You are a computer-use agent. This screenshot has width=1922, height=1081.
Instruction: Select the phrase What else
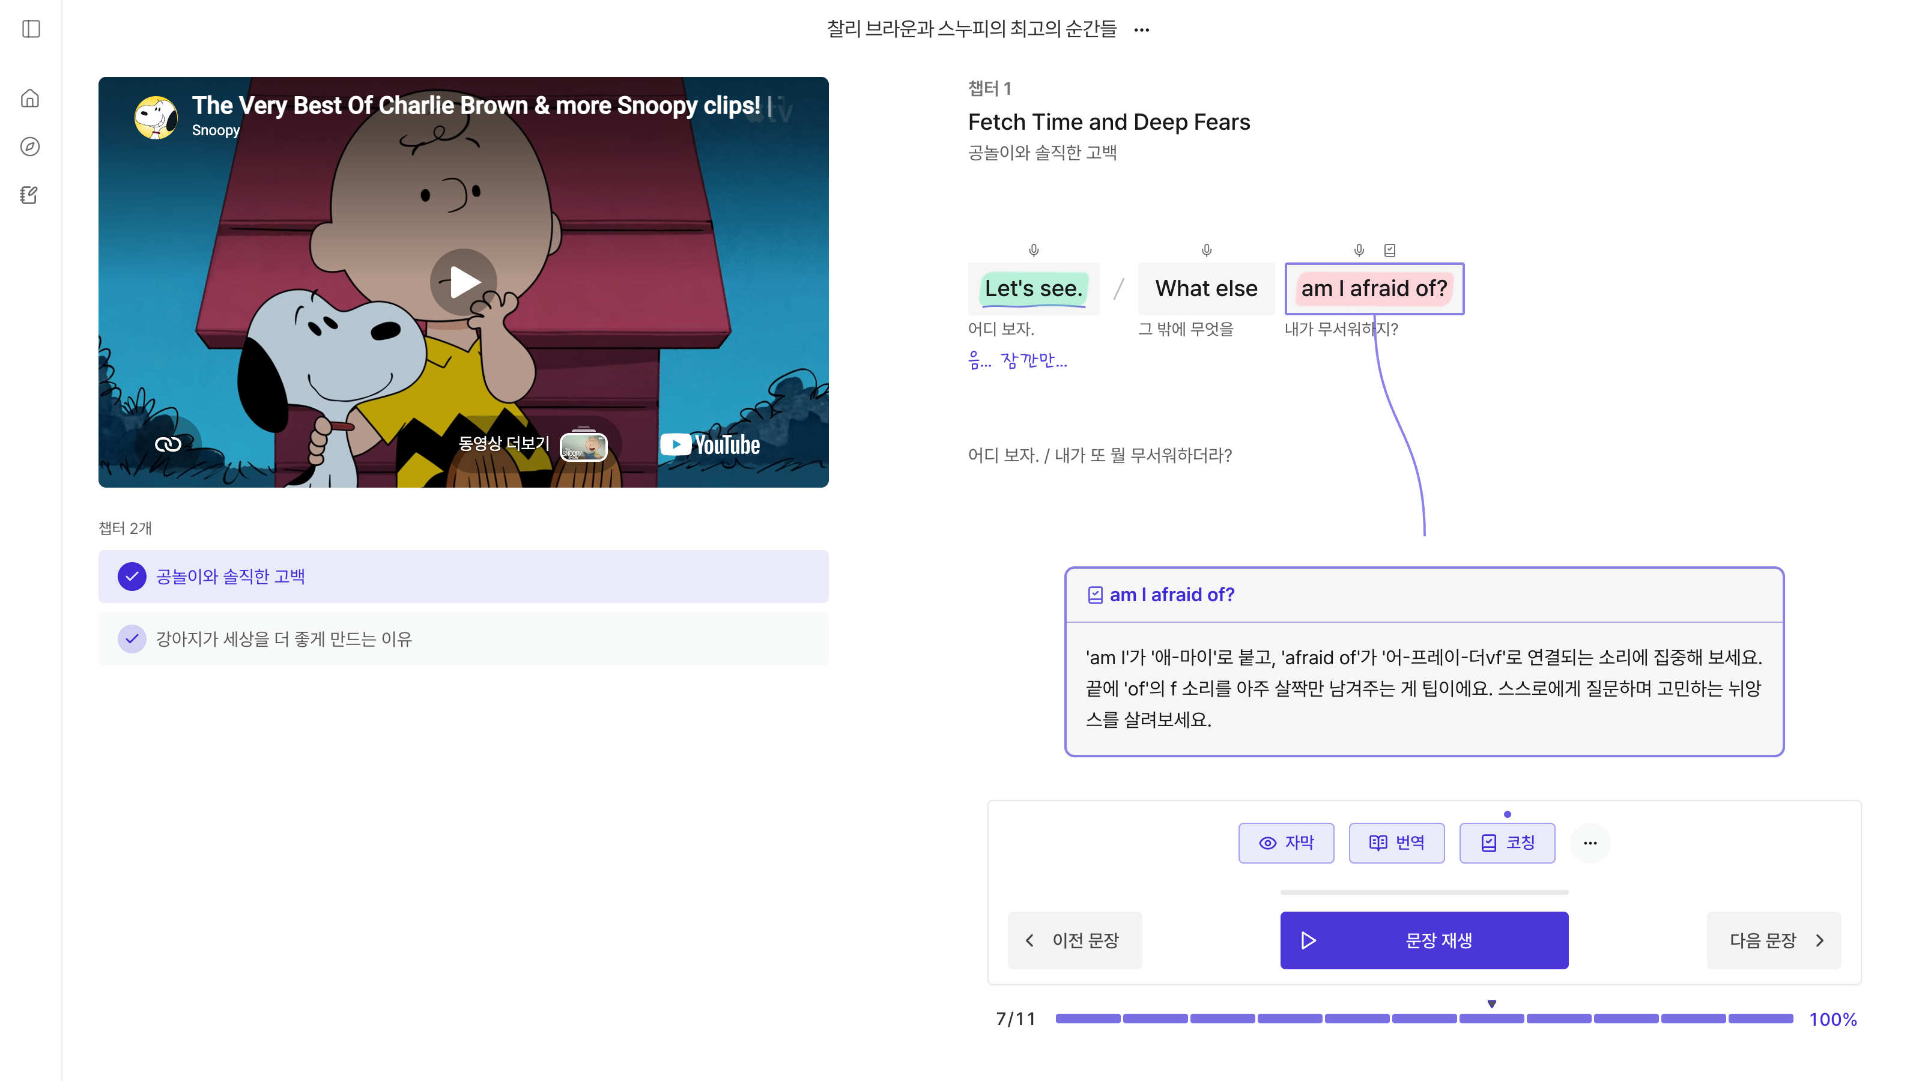[1205, 289]
